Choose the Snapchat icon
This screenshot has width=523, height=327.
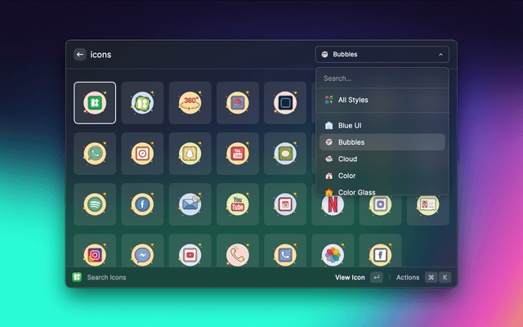coord(190,153)
